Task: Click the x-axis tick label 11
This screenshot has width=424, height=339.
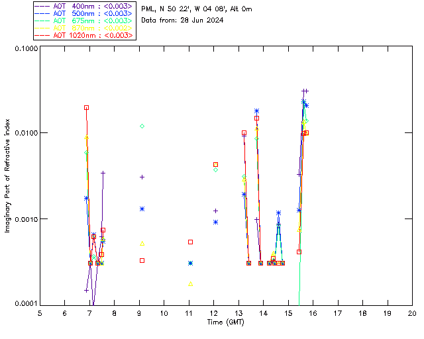Action: click(189, 313)
